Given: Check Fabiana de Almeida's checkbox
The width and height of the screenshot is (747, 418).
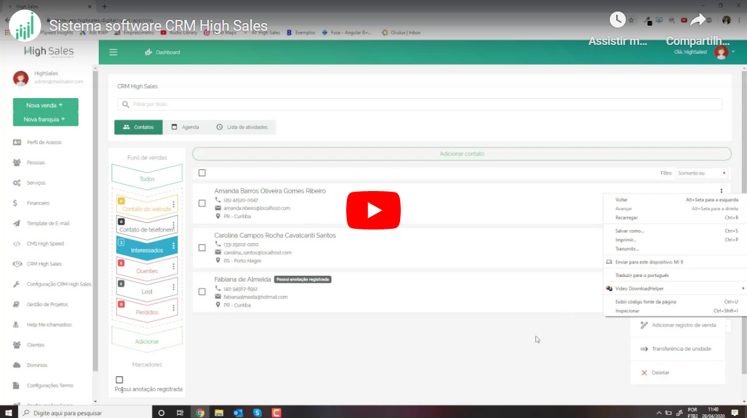Looking at the screenshot, I should [202, 291].
